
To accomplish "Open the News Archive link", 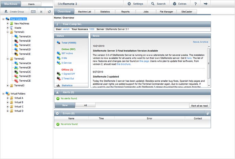I will [200, 42].
